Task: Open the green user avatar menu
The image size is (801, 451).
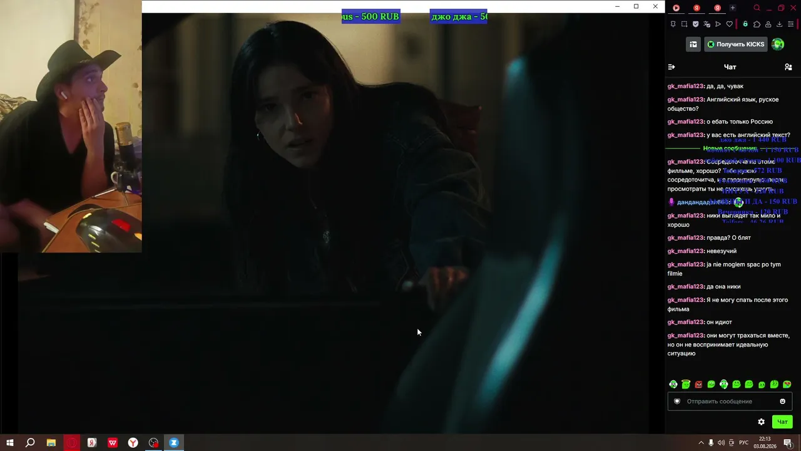Action: click(778, 44)
